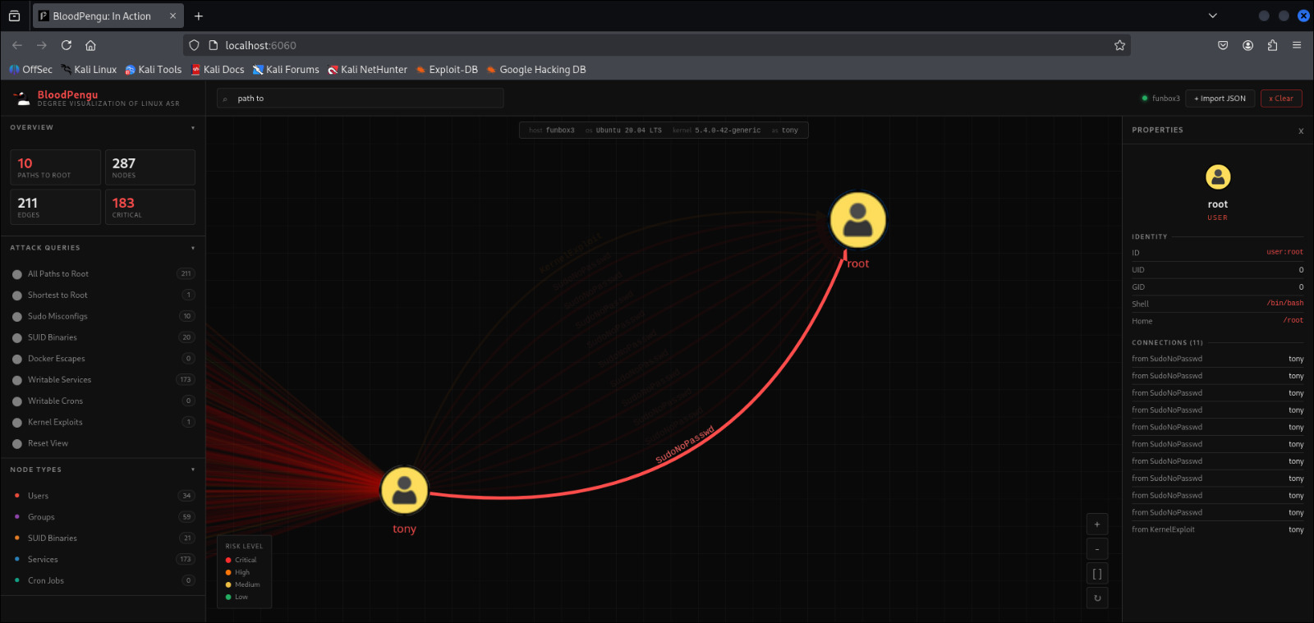1314x623 pixels.
Task: Collapse the Attack Queries section
Action: coord(193,248)
